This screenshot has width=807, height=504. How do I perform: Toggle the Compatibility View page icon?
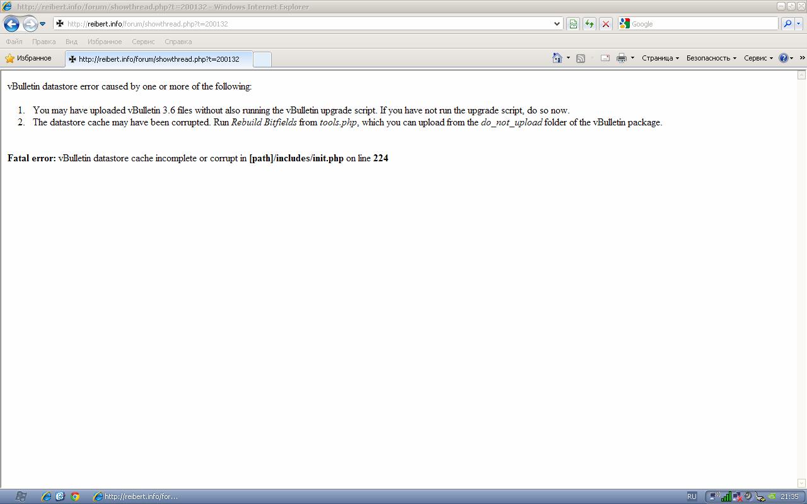572,24
